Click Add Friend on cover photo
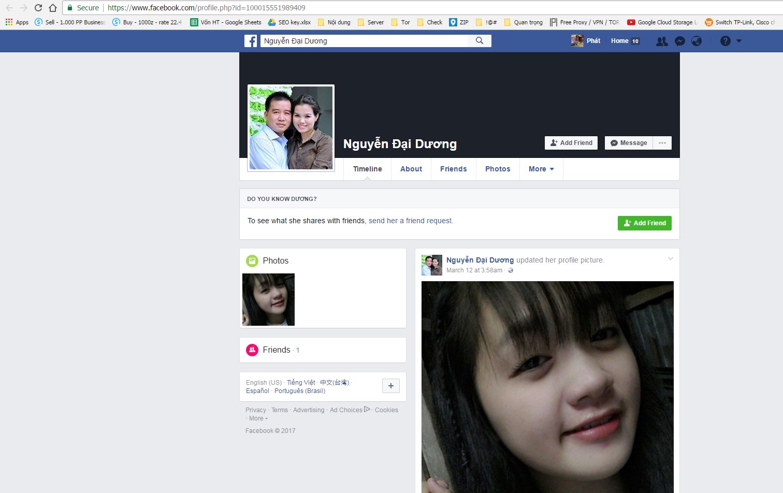Screen dimensions: 783x493 pyautogui.click(x=571, y=143)
